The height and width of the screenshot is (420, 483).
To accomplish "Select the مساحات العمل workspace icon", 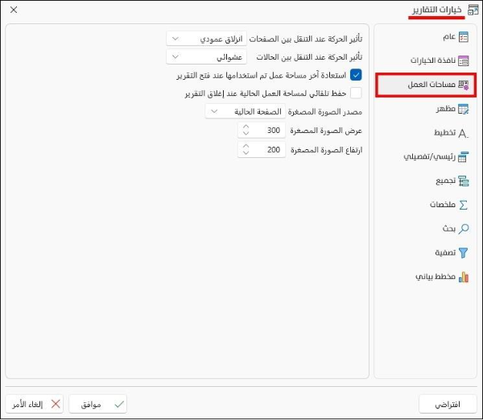I will (464, 85).
